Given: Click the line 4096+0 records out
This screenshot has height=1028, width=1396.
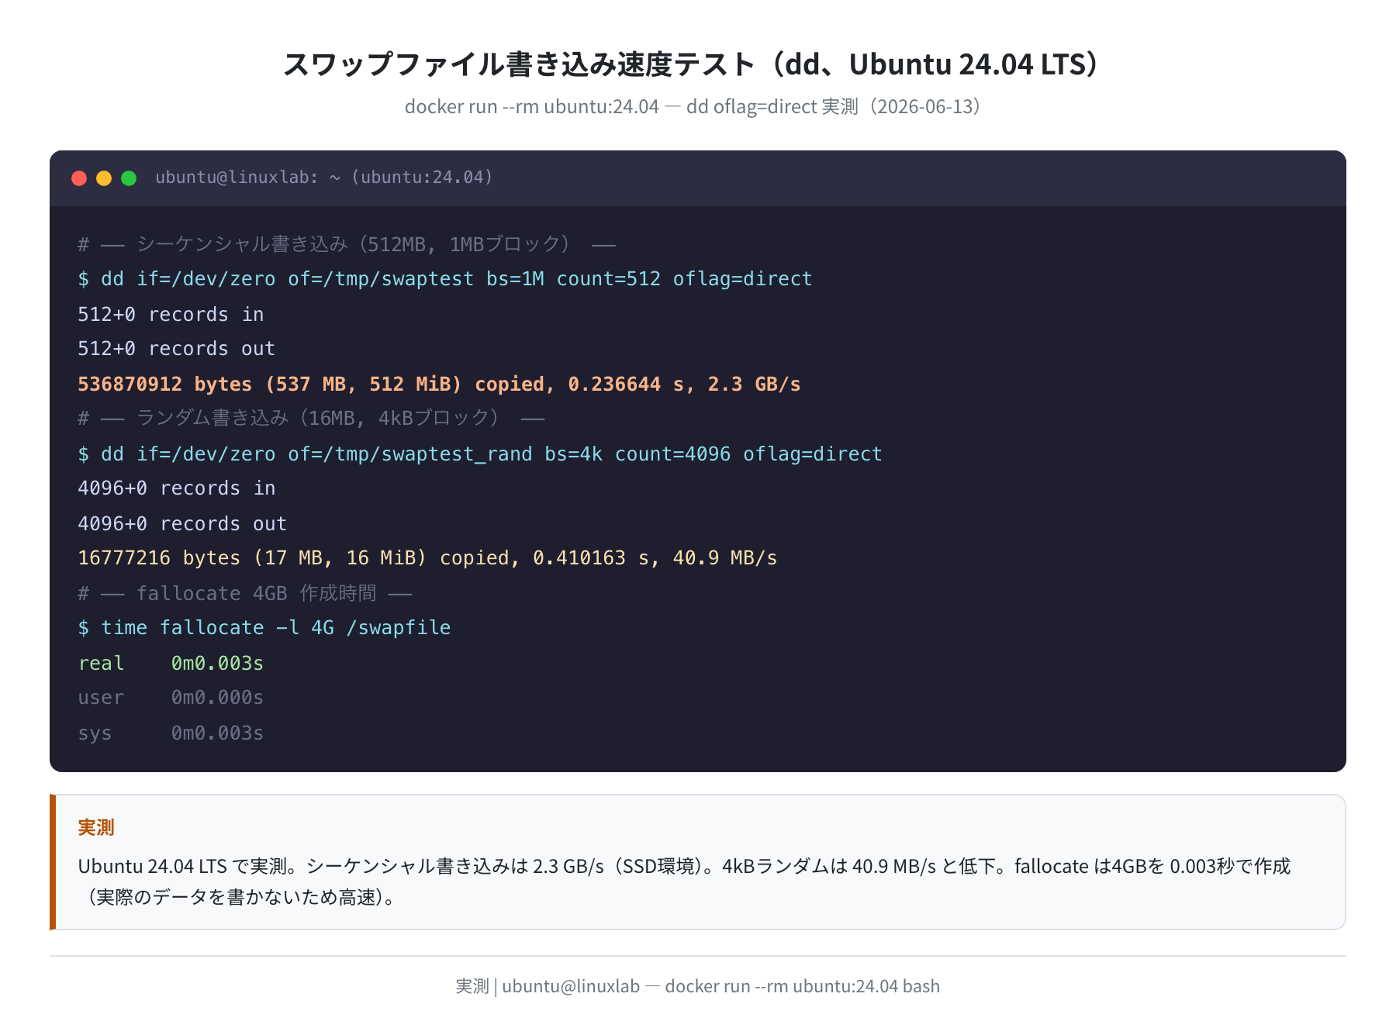Looking at the screenshot, I should pyautogui.click(x=182, y=523).
